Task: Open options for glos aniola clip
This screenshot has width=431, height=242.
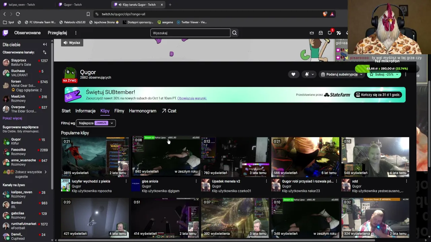Action: (x=196, y=181)
